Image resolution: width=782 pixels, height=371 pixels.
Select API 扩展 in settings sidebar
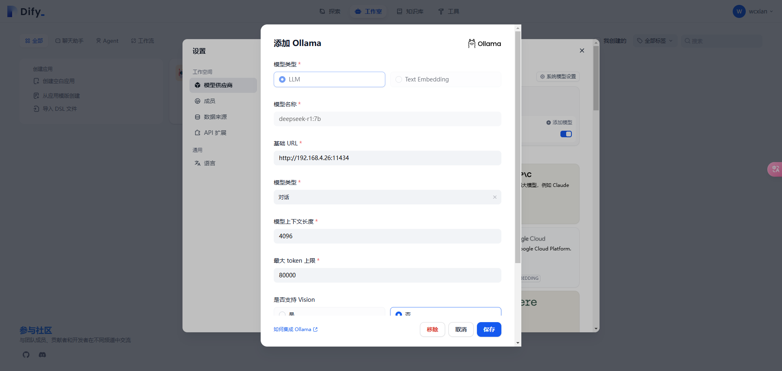coord(223,133)
